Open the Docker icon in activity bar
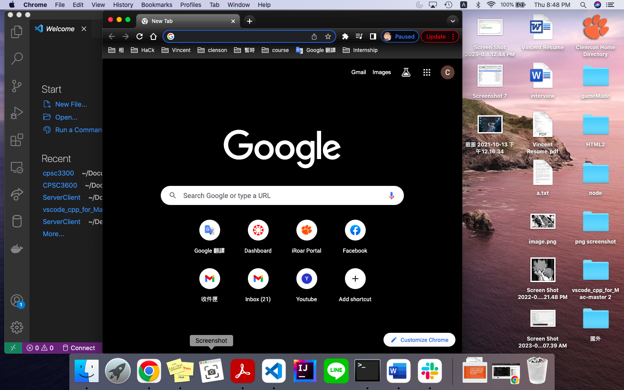The width and height of the screenshot is (624, 390). 16,249
